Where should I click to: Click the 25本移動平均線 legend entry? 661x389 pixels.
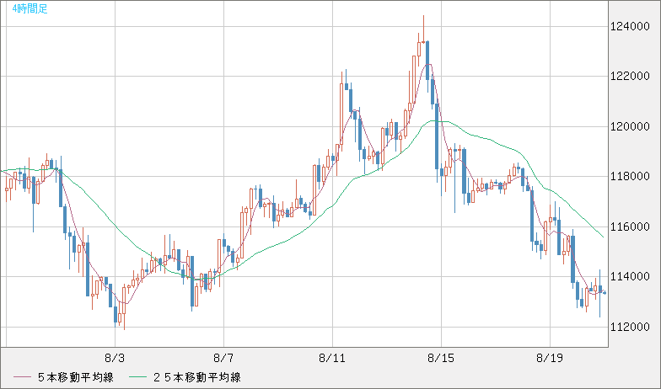coord(185,377)
